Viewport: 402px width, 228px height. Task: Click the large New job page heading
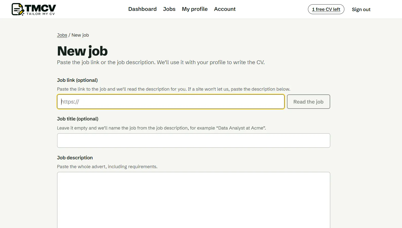coord(82,51)
